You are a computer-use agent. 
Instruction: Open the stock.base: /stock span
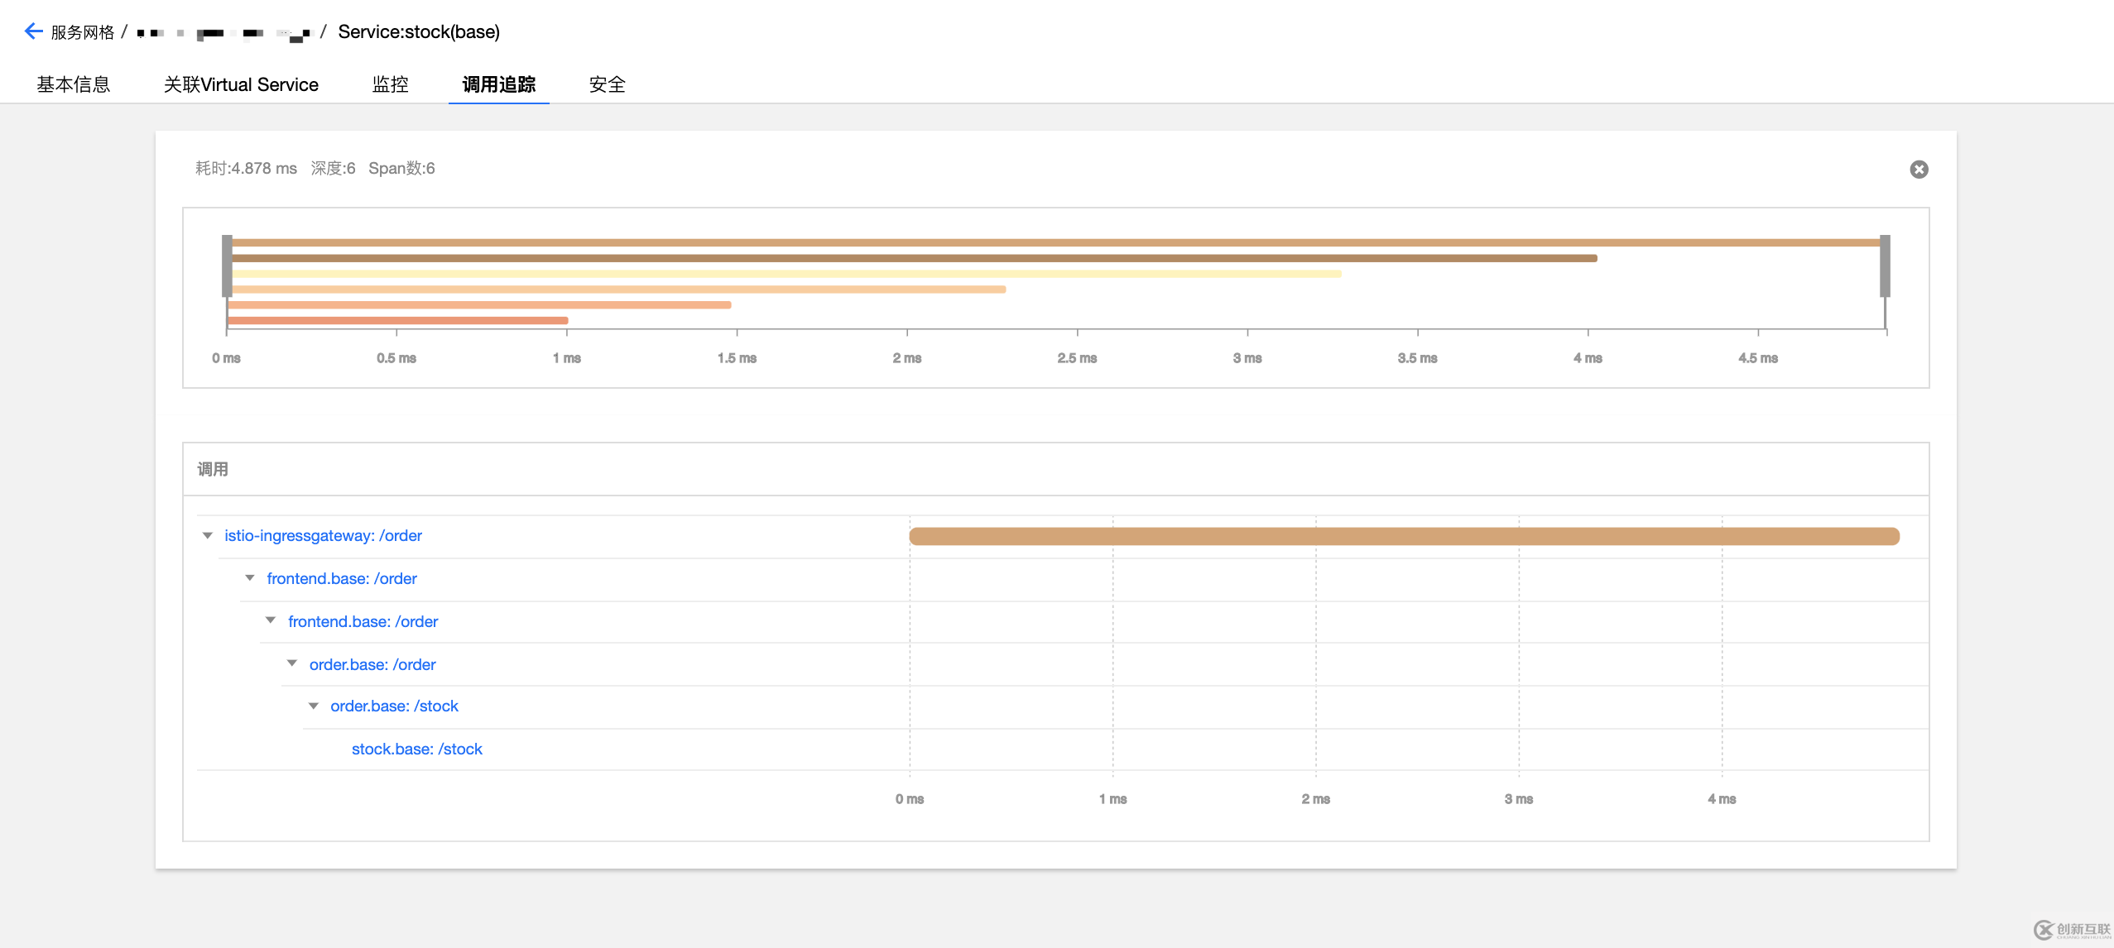417,749
